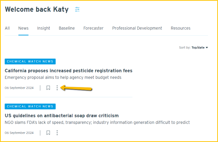The width and height of the screenshot is (218, 142).
Task: Open the feed filter settings icon
Action: (x=77, y=9)
